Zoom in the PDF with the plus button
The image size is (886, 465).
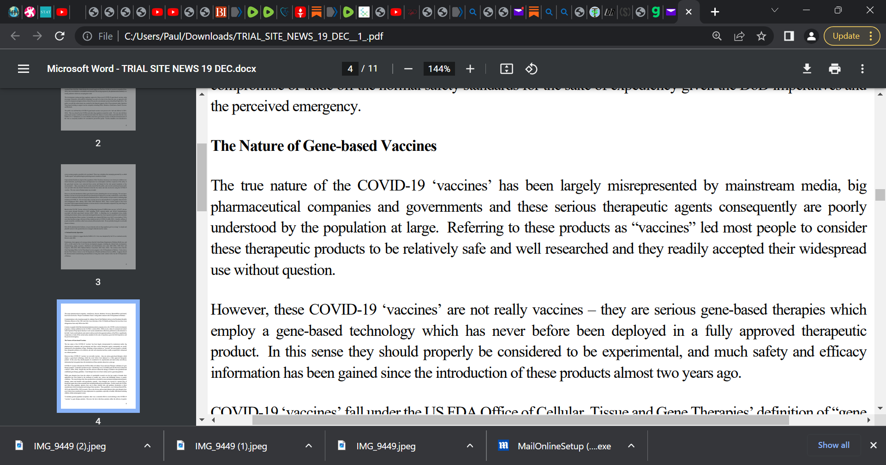click(470, 69)
